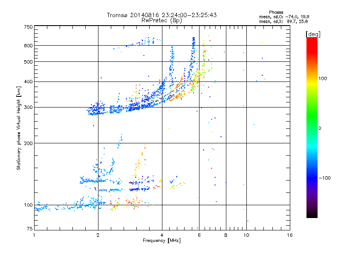
Task: Click the "Phases" heading text
Action: 276,12
